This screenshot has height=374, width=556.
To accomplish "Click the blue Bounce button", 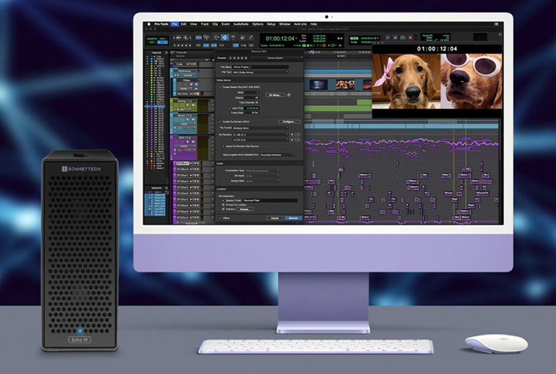I will (x=293, y=218).
